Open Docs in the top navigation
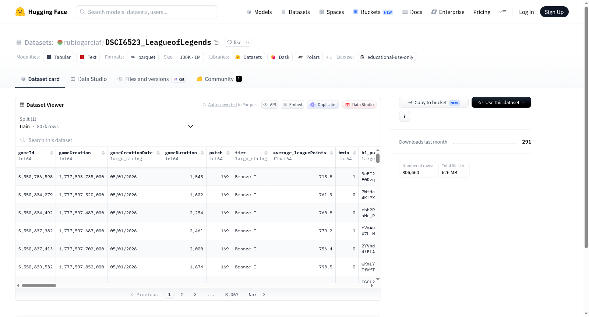Screen dimensions: 589x317 click(412, 12)
